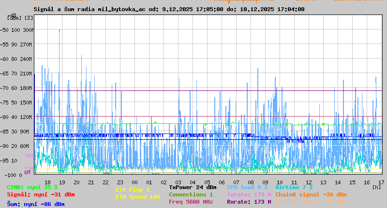
Task: Click hour '22' on the time axis
Action: coord(105,182)
